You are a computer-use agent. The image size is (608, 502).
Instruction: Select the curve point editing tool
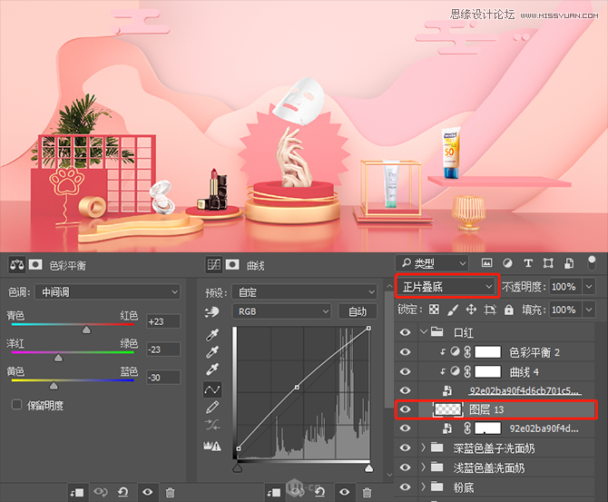(213, 389)
